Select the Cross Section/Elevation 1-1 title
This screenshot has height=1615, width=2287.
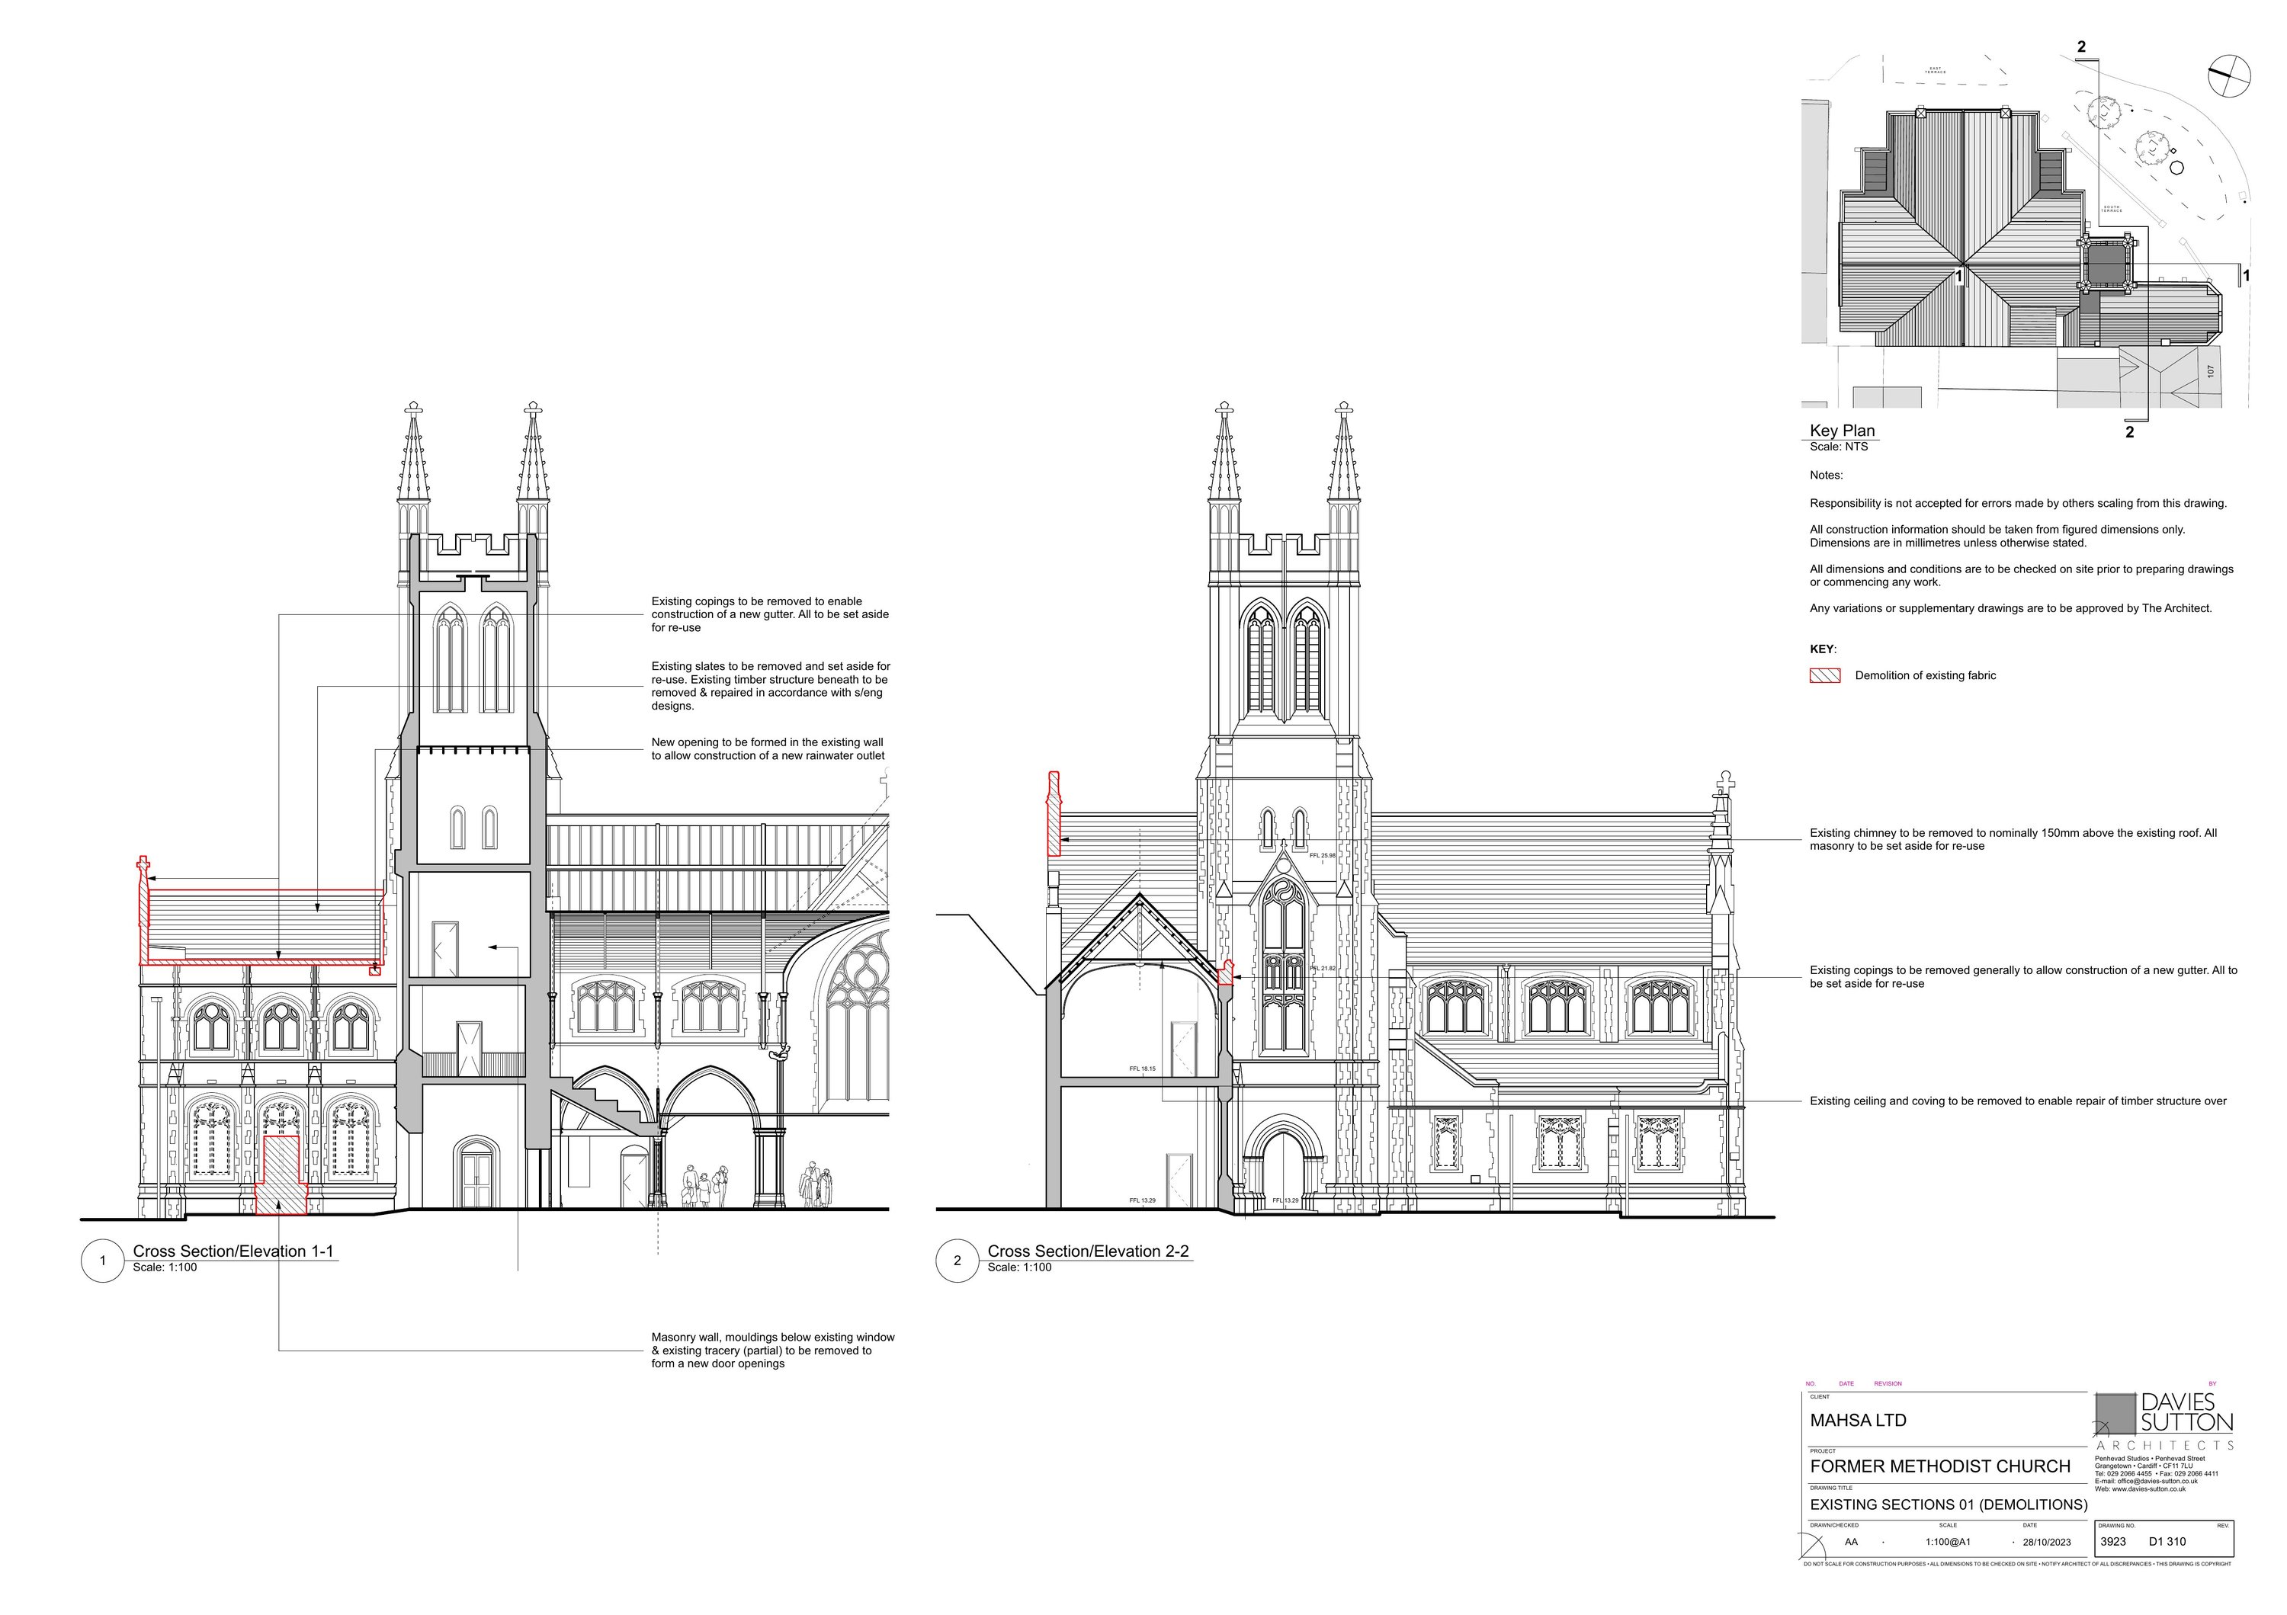[x=233, y=1251]
